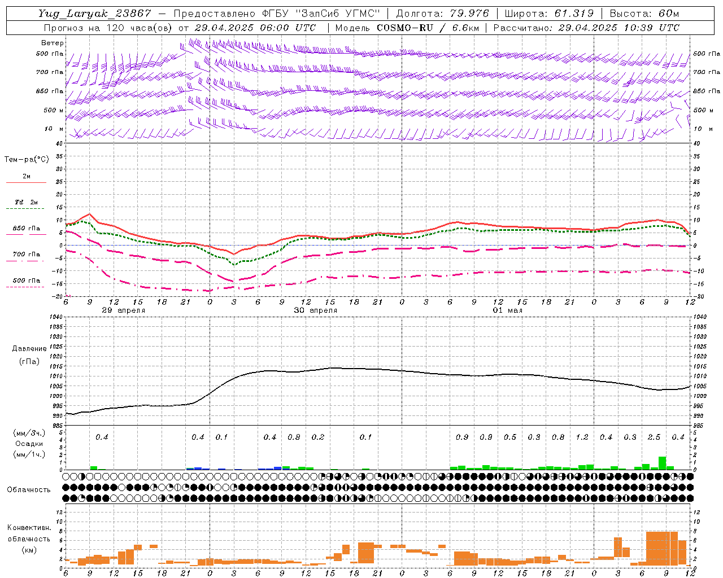Click the 'Высота: 60м' header field
The width and height of the screenshot is (723, 578).
point(644,14)
